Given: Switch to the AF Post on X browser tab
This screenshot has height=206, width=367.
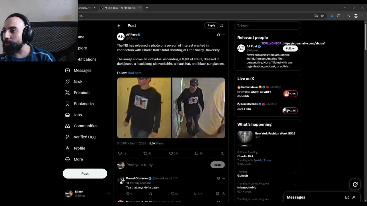Looking at the screenshot, I should (120, 8).
